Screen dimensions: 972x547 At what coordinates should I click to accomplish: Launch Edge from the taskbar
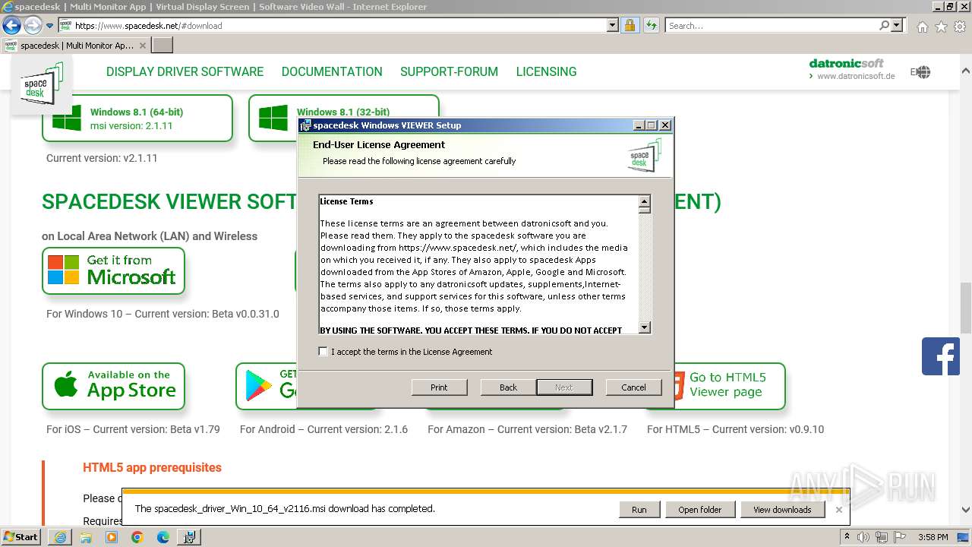coord(163,537)
